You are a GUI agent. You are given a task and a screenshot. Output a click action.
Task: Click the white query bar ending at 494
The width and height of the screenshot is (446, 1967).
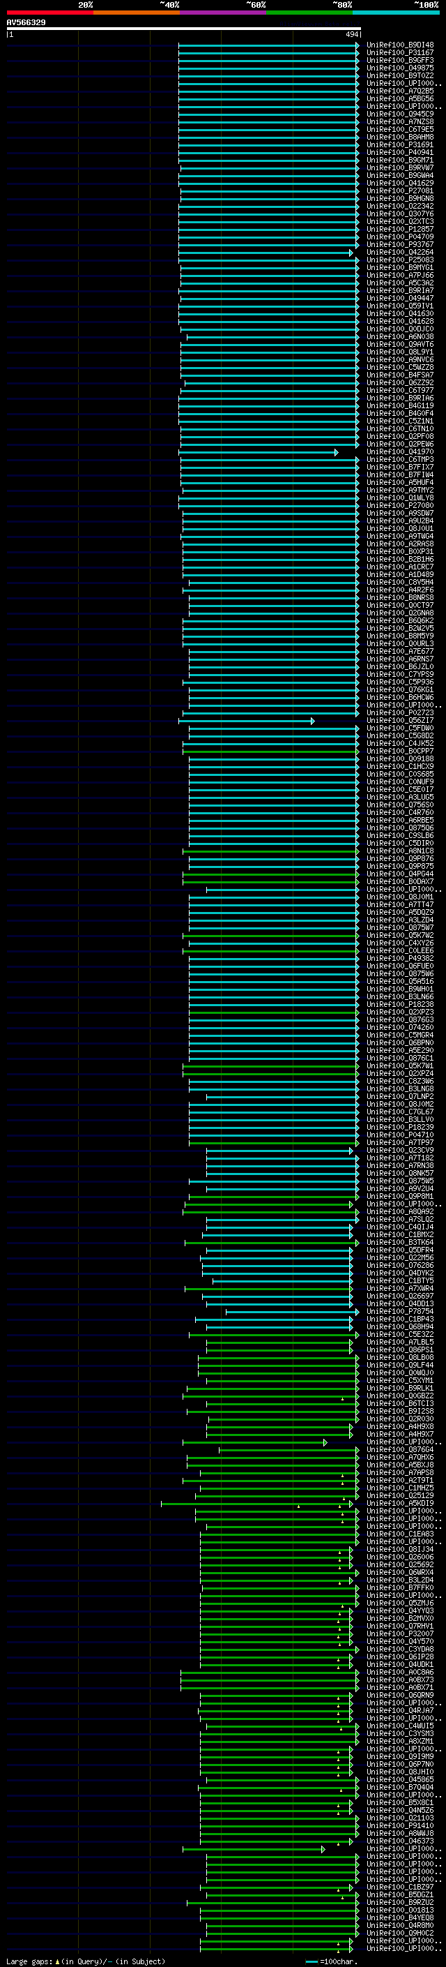pos(184,29)
